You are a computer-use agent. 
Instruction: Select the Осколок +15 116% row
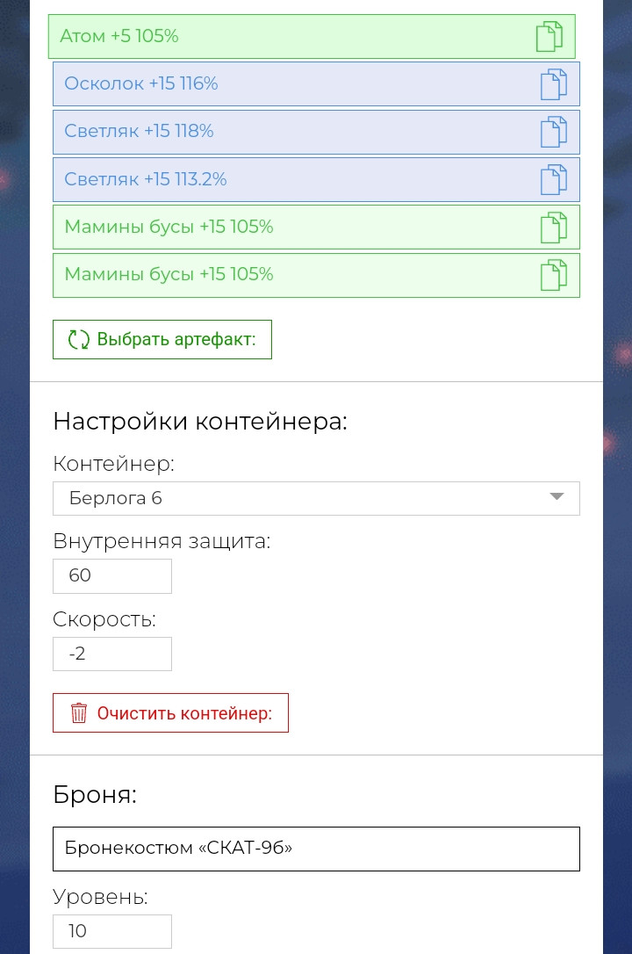(263, 84)
